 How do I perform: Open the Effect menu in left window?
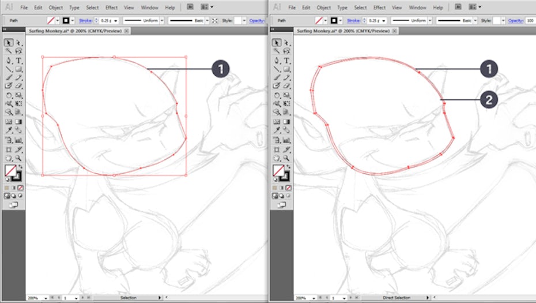[x=111, y=8]
